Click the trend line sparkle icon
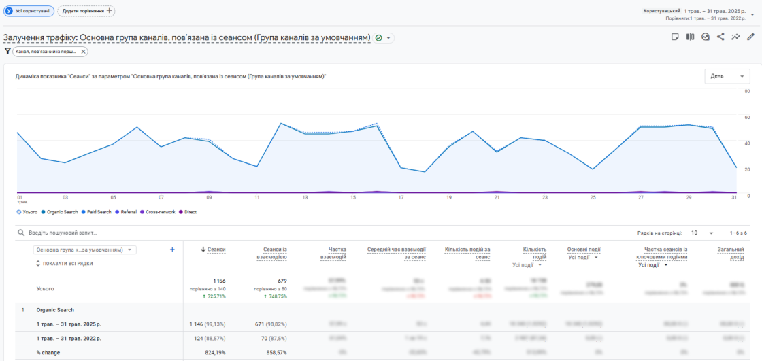762x361 pixels. click(x=735, y=37)
